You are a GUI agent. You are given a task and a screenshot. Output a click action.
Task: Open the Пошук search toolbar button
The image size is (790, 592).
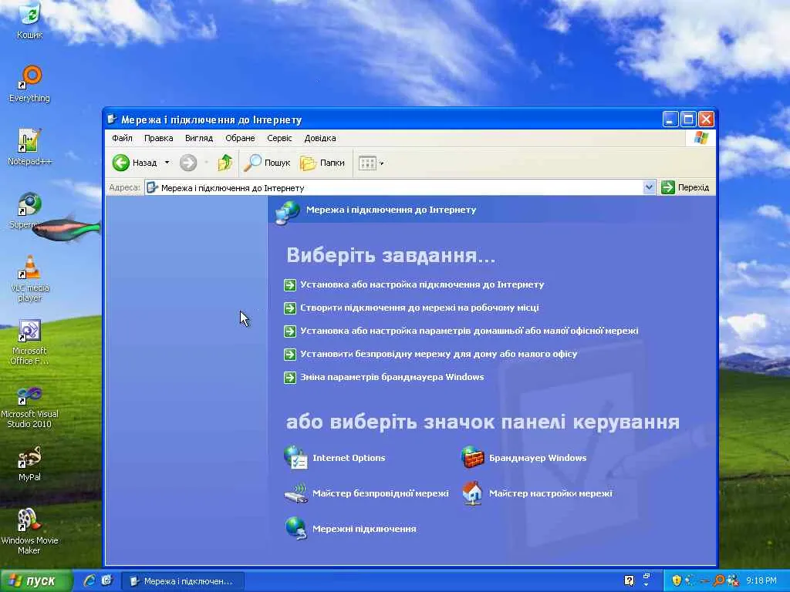(x=267, y=163)
